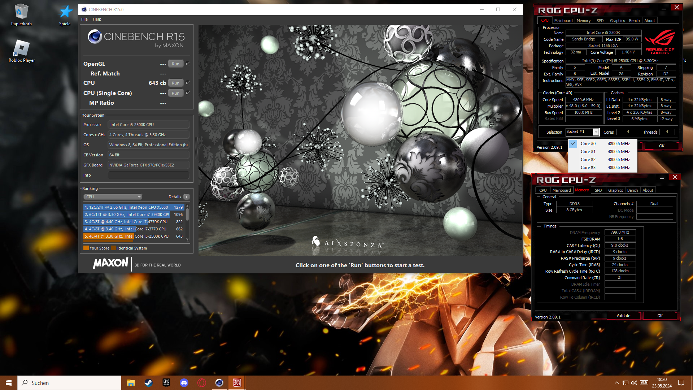Open the notification center icon
The image size is (693, 390).
(x=681, y=383)
